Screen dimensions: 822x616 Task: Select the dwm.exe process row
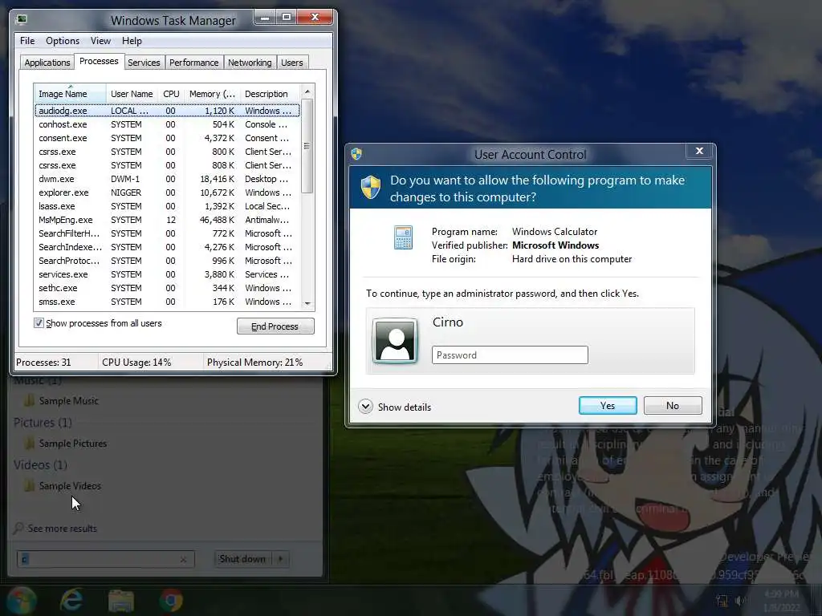pyautogui.click(x=167, y=179)
